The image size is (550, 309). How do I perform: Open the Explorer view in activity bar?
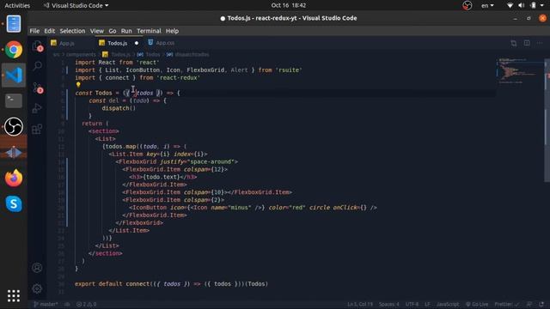coord(38,45)
